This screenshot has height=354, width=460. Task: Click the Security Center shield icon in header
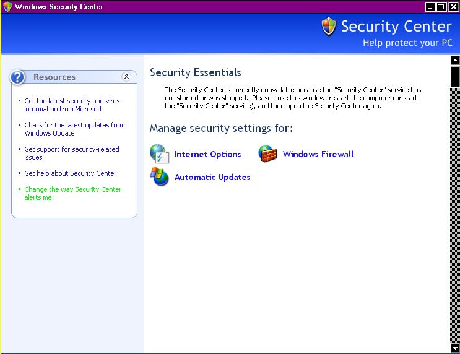(x=329, y=26)
